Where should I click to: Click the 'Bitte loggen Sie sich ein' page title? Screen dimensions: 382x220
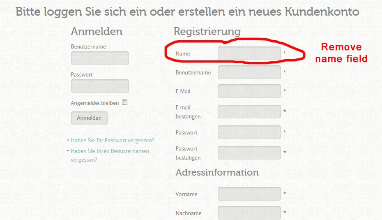187,12
